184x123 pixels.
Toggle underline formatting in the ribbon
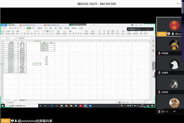(21, 34)
